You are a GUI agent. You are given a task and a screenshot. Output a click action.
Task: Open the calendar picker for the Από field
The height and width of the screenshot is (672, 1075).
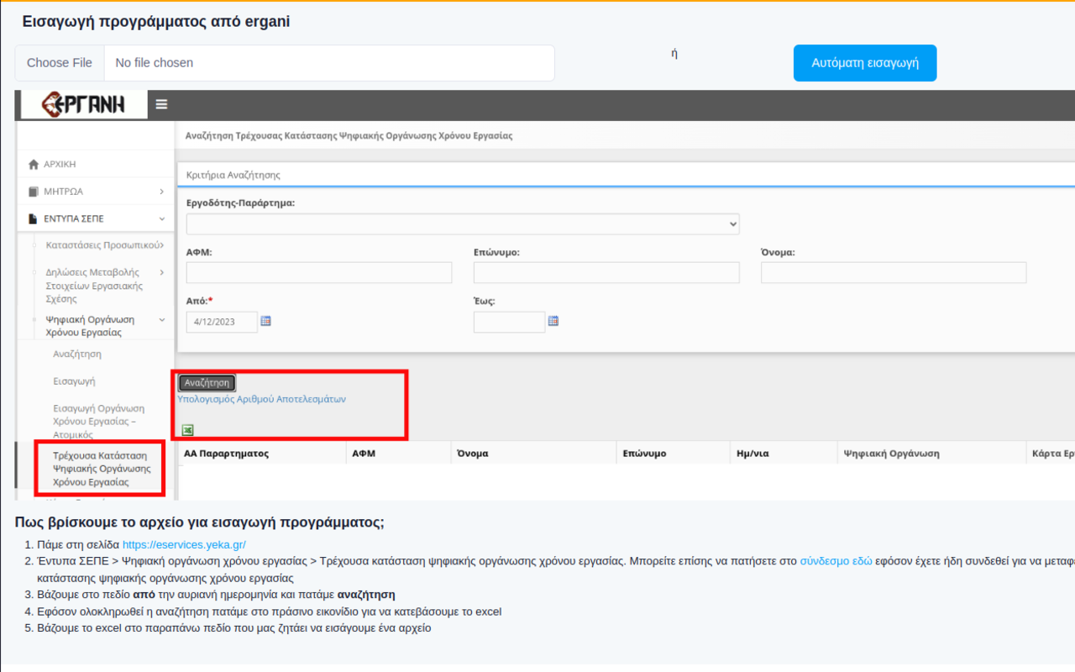point(266,321)
